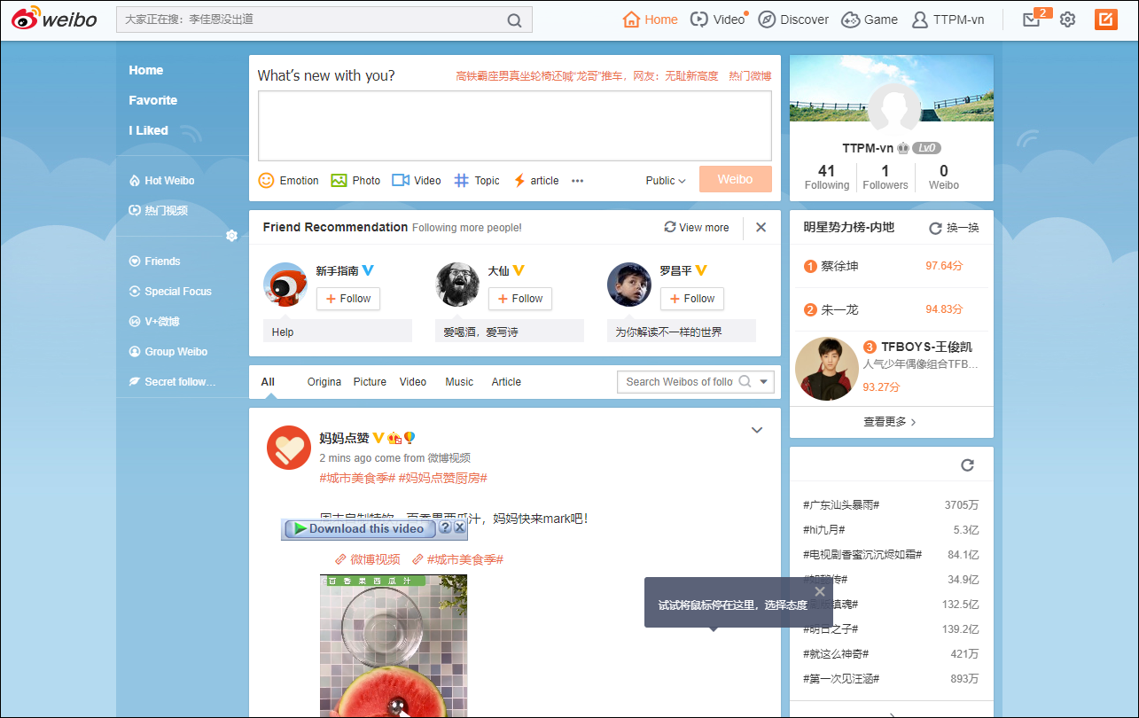Screen dimensions: 1139x718
Task: Click the settings gear icon
Action: (1067, 19)
